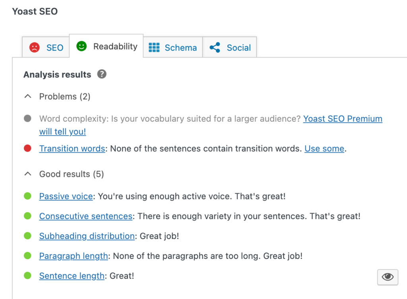Viewport: 407px width, 299px height.
Task: Collapse the Problems (2) section
Action: [x=28, y=97]
